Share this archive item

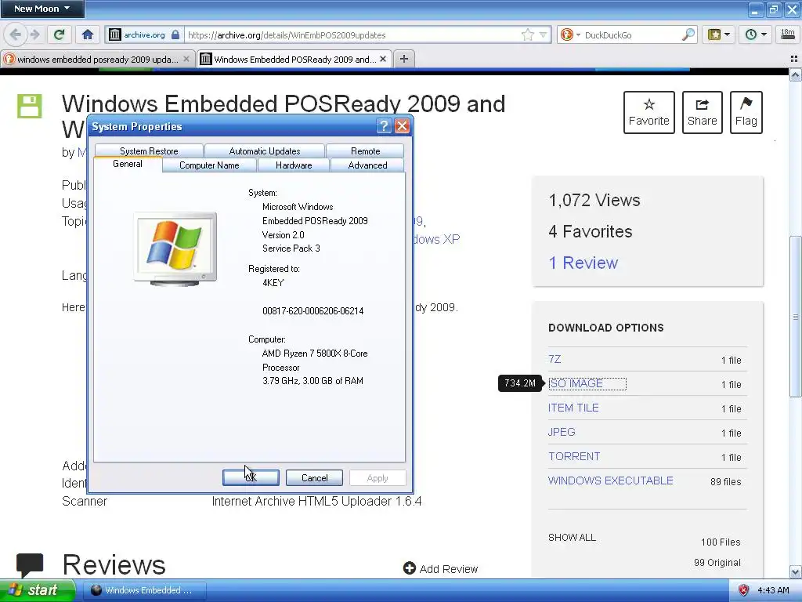(703, 112)
